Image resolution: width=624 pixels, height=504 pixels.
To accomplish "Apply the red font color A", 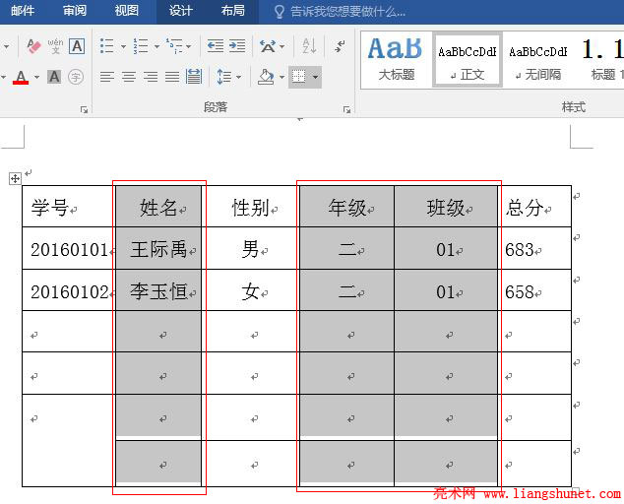I will (x=21, y=77).
